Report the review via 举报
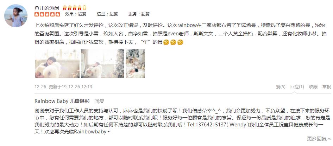 [327, 86]
